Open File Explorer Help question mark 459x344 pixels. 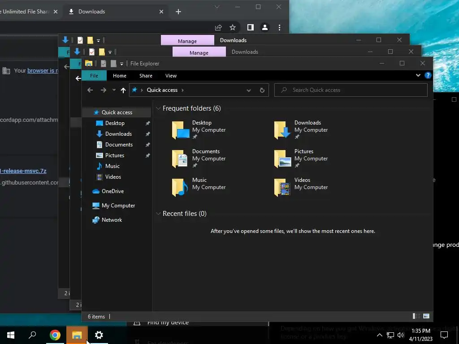point(428,75)
